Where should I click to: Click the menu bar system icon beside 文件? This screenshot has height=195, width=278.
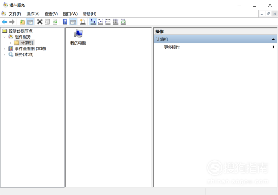point(4,14)
